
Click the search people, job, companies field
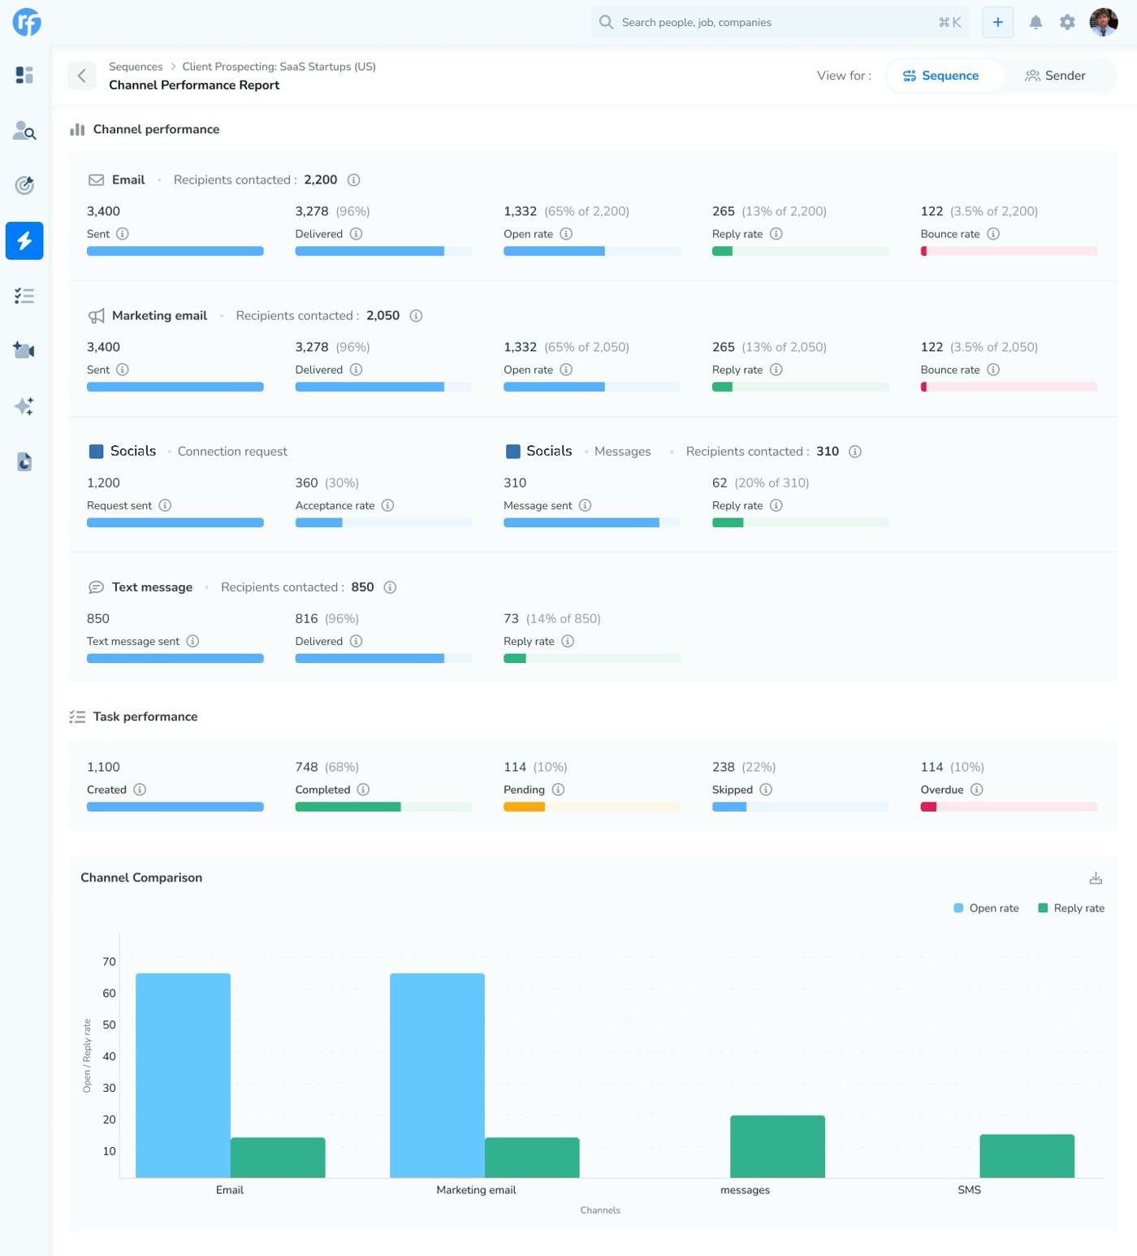click(780, 23)
